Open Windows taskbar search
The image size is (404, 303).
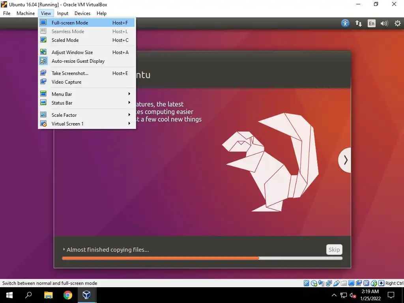click(x=28, y=295)
